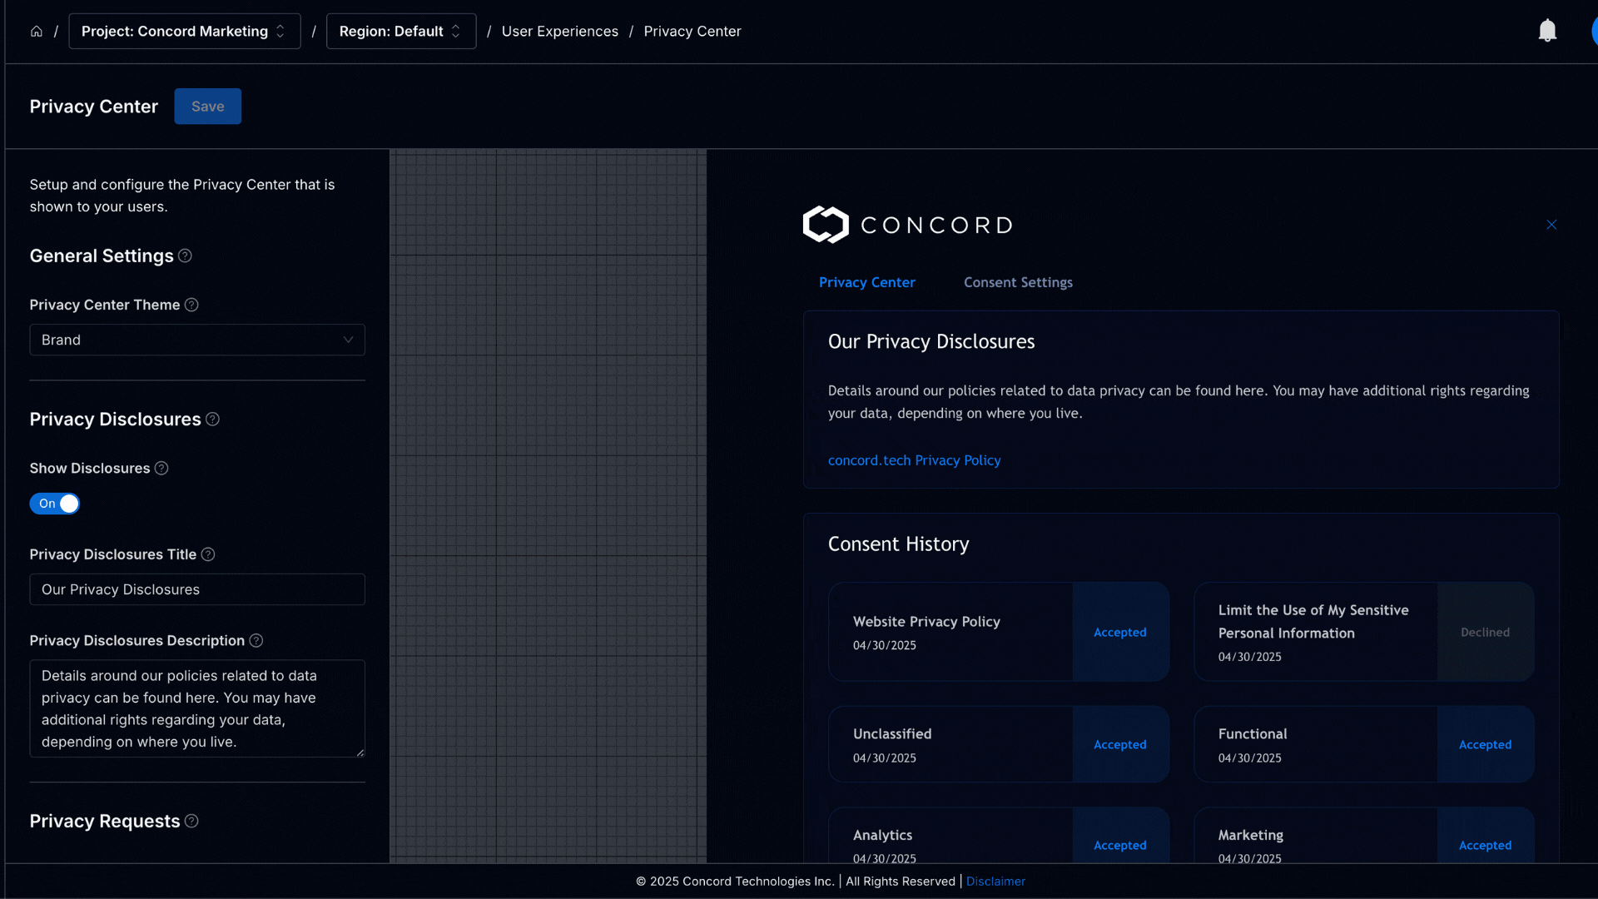Viewport: 1598px width, 899px height.
Task: Toggle Show Disclosures off
Action: pyautogui.click(x=55, y=504)
